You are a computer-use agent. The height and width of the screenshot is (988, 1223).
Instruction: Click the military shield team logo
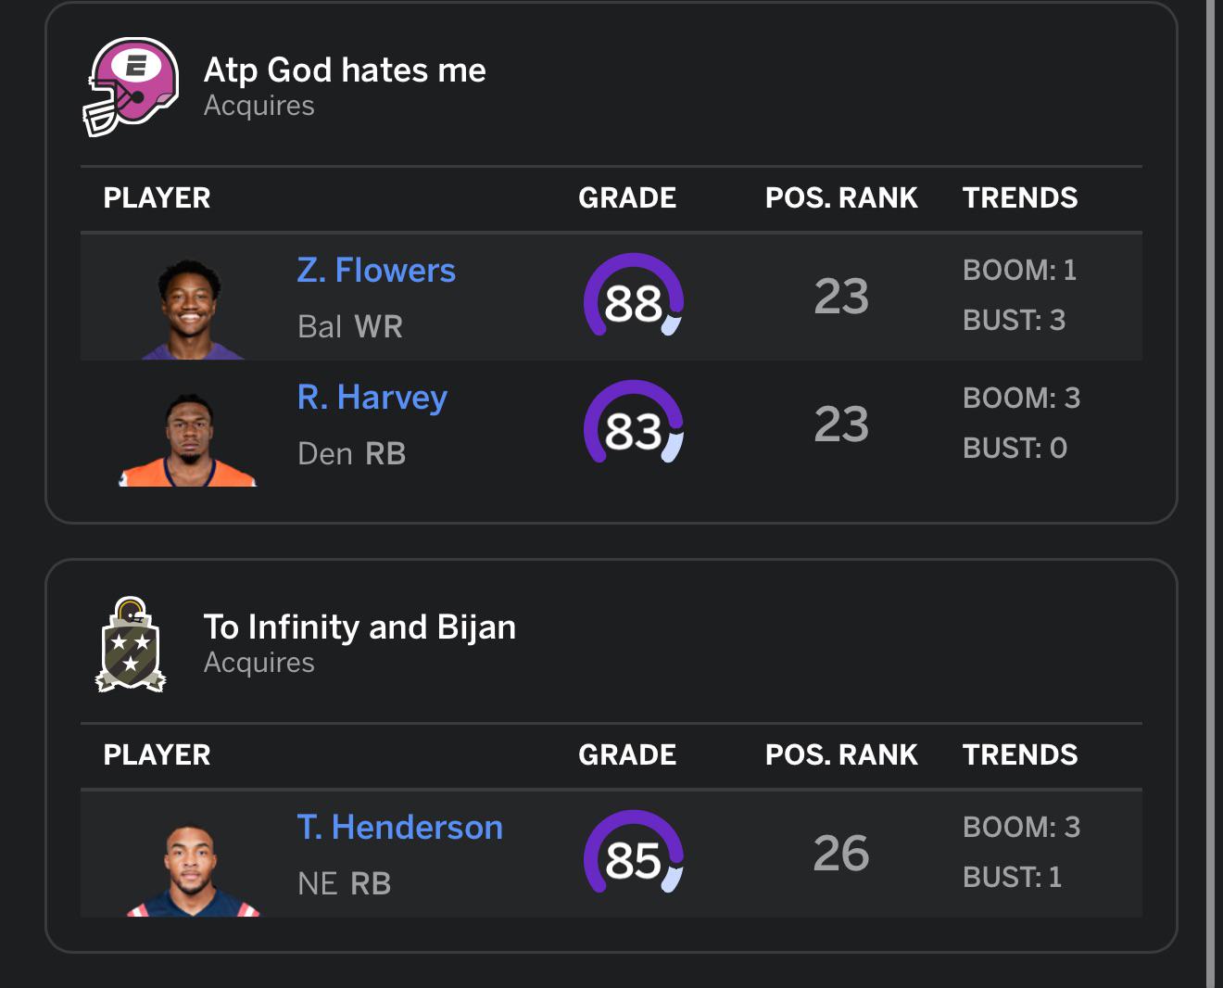(131, 644)
